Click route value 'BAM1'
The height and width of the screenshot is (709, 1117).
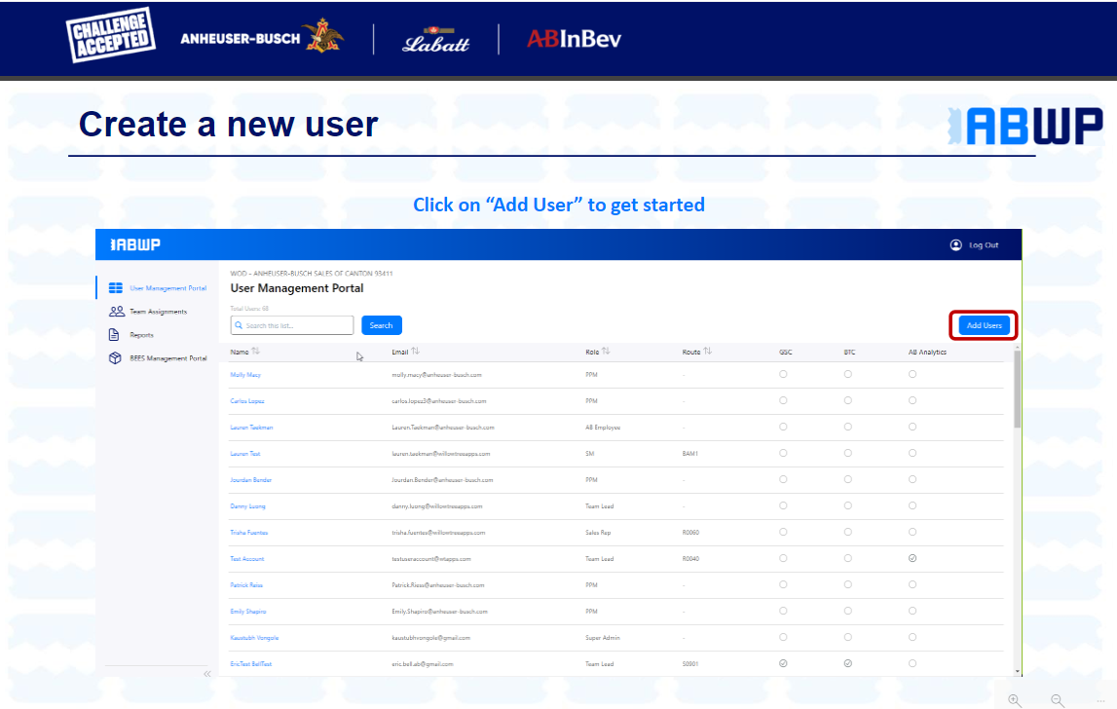click(x=689, y=454)
